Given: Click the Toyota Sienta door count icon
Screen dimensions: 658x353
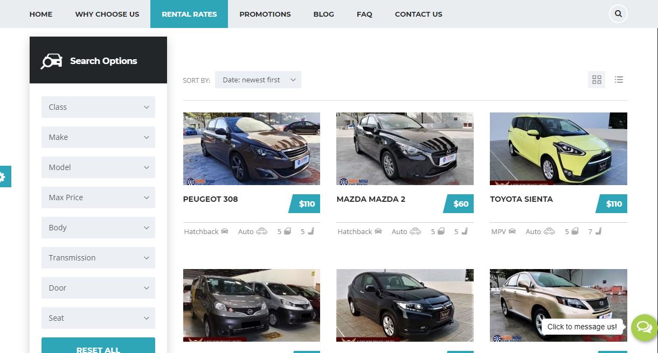Looking at the screenshot, I should click(575, 231).
